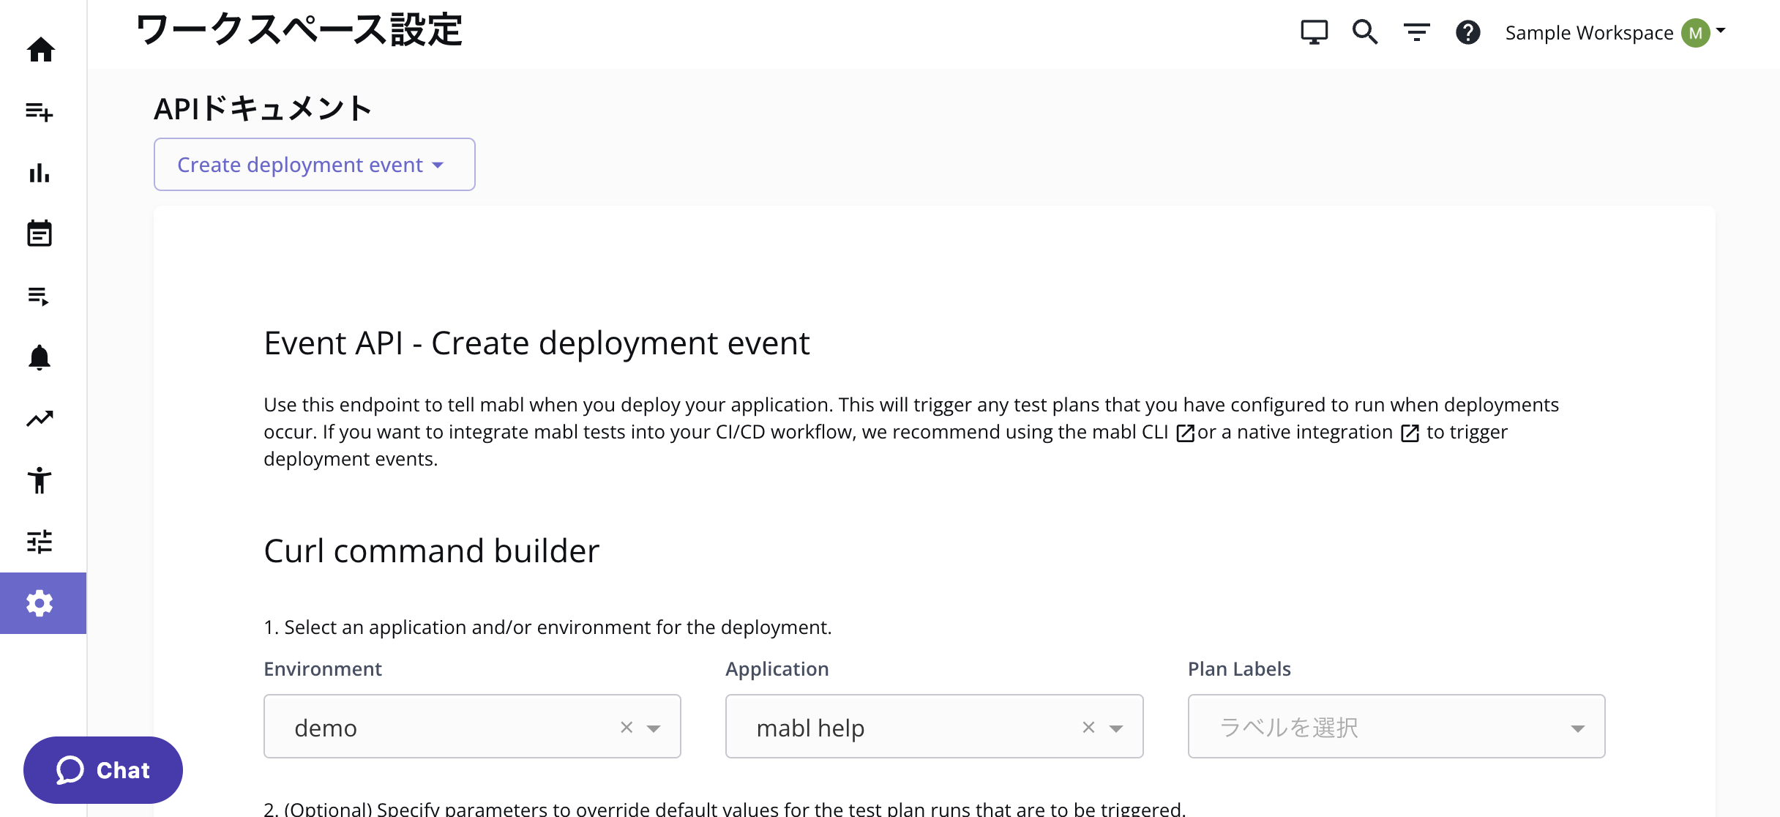The height and width of the screenshot is (817, 1780).
Task: Open the Chat support button
Action: [x=103, y=770]
